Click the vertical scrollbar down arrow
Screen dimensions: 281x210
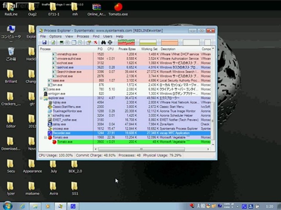(213, 144)
